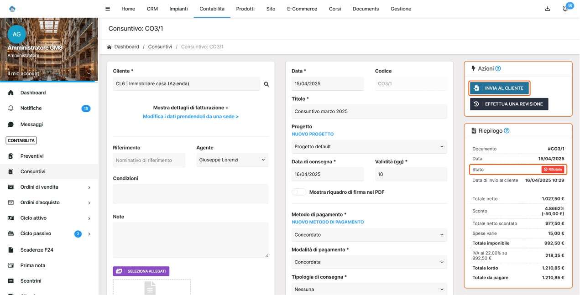Screen dimensions: 580x295
Task: Toggle Mostra riquadro di firma nel PDF
Action: [x=299, y=192]
